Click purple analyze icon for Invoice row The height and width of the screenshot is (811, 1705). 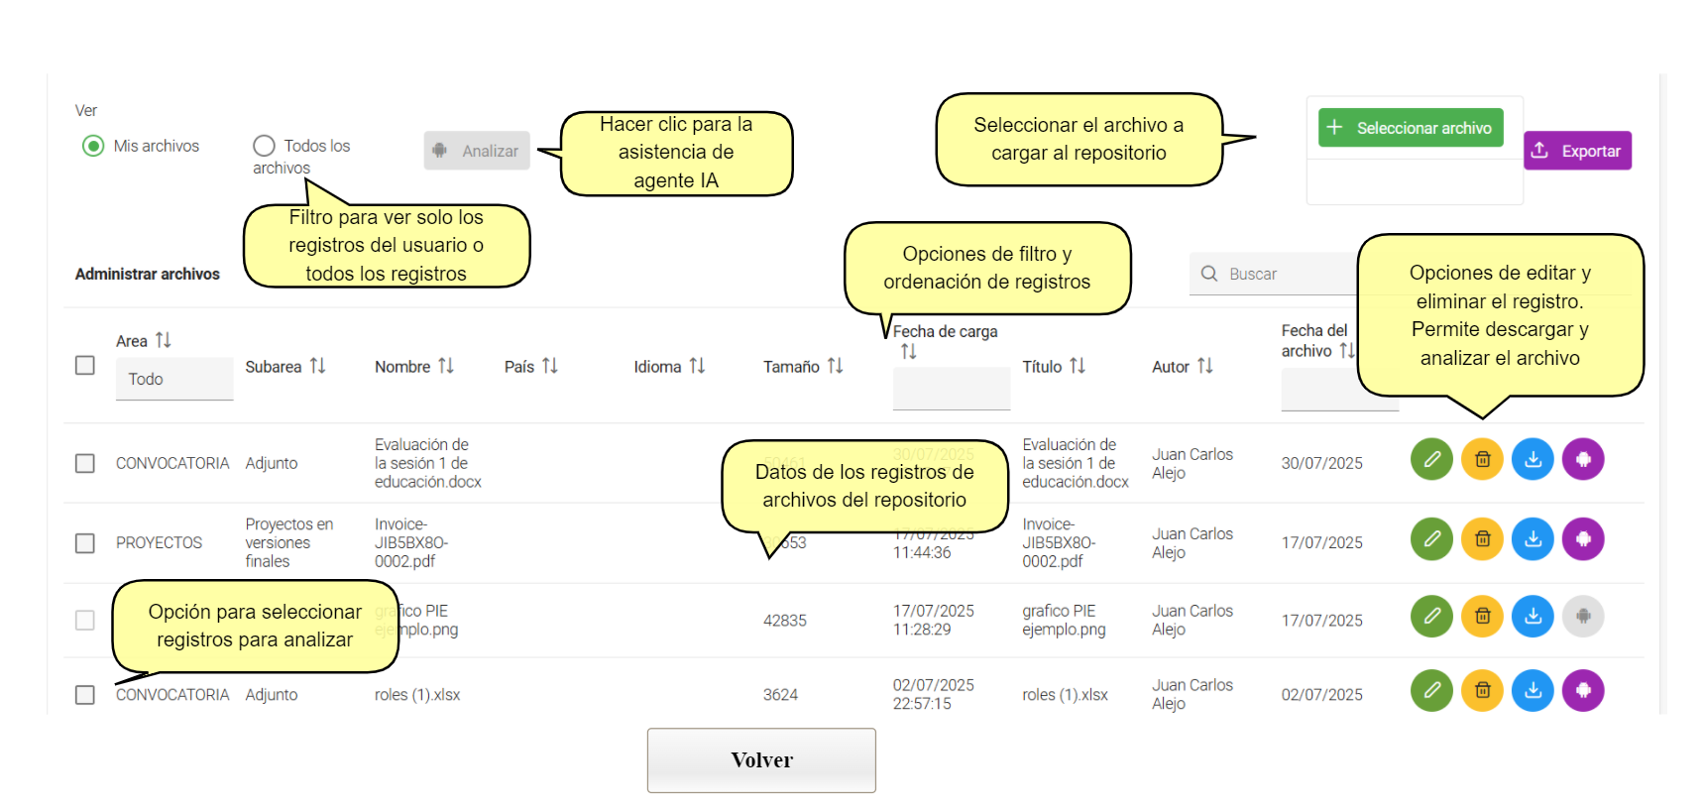pyautogui.click(x=1583, y=539)
